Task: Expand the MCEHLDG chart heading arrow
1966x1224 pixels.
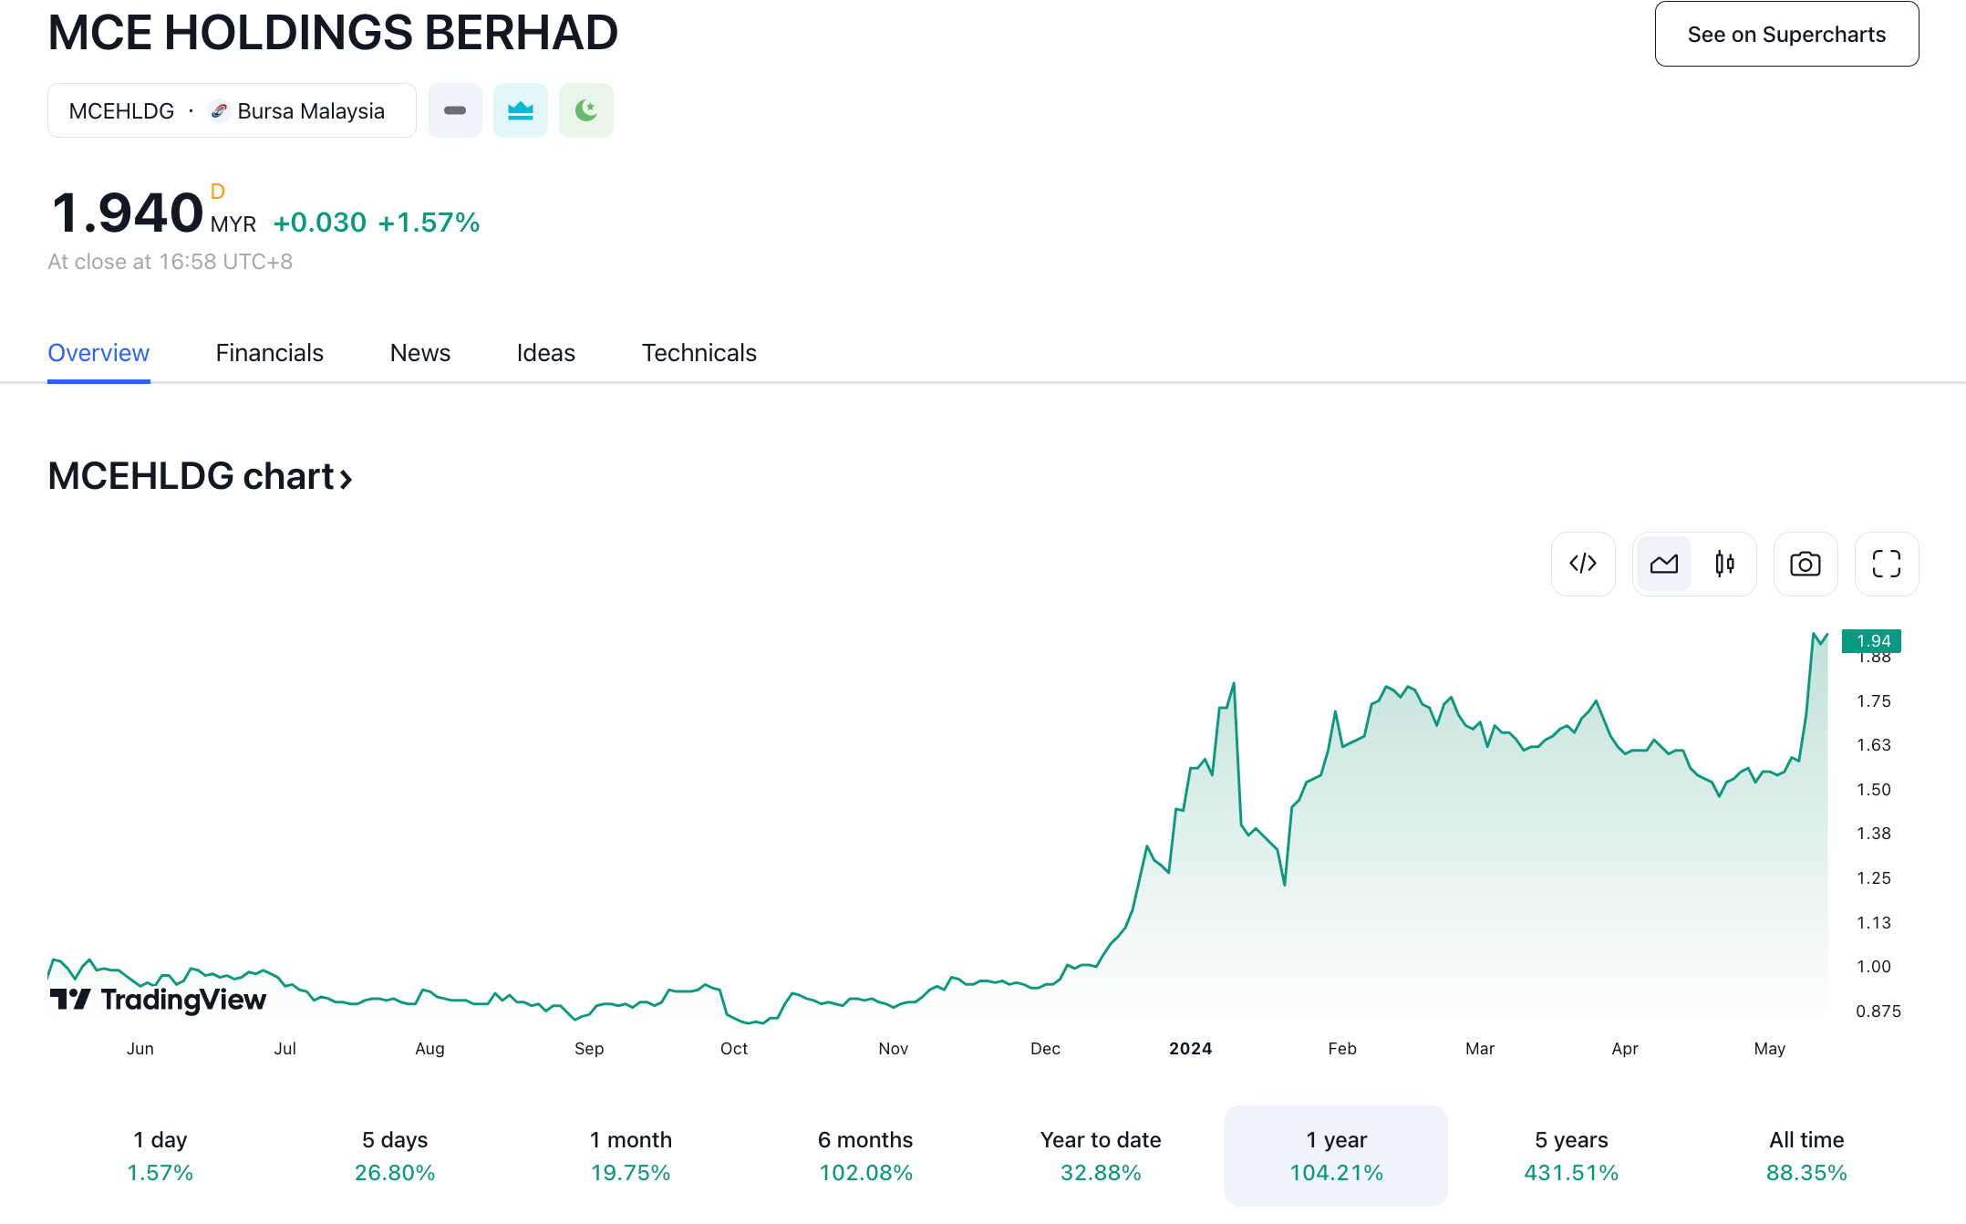Action: pyautogui.click(x=347, y=478)
